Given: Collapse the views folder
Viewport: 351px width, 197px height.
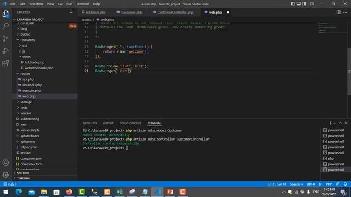Looking at the screenshot, I should 26,57.
